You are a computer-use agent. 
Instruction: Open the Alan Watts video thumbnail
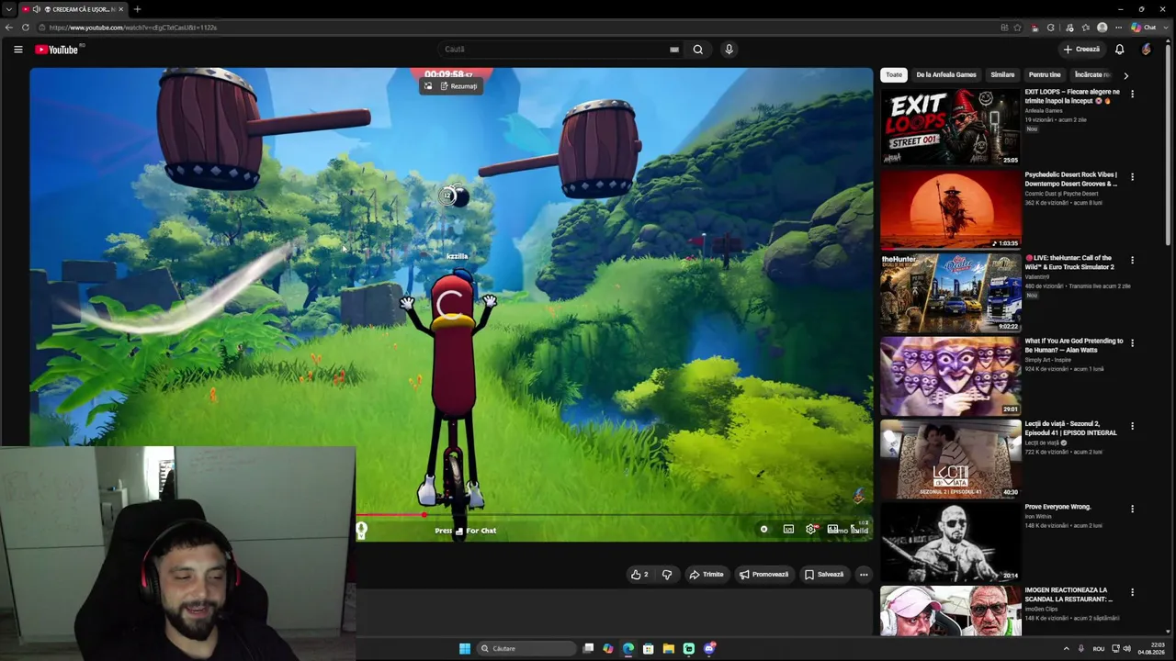(951, 376)
